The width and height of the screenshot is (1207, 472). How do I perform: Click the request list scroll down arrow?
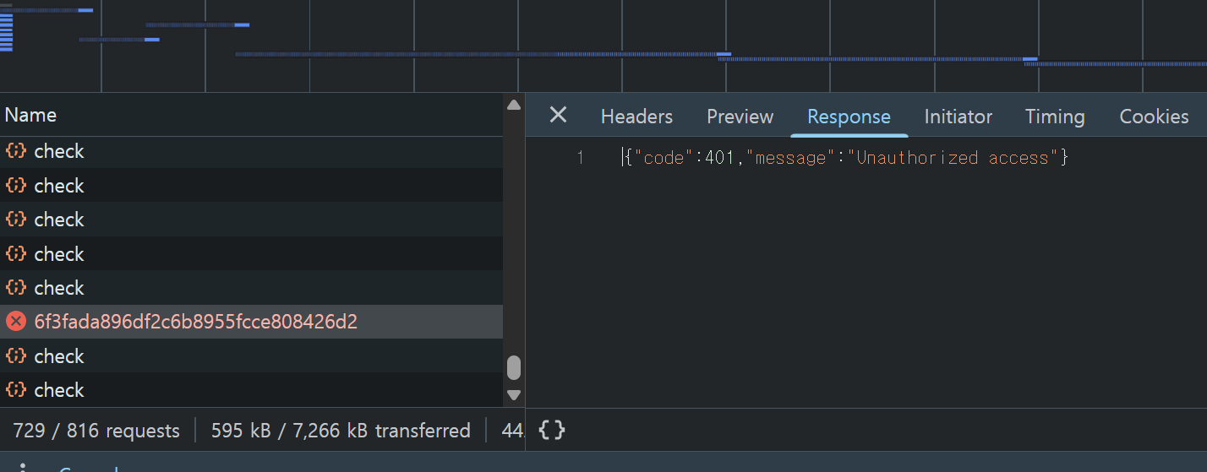coord(514,394)
